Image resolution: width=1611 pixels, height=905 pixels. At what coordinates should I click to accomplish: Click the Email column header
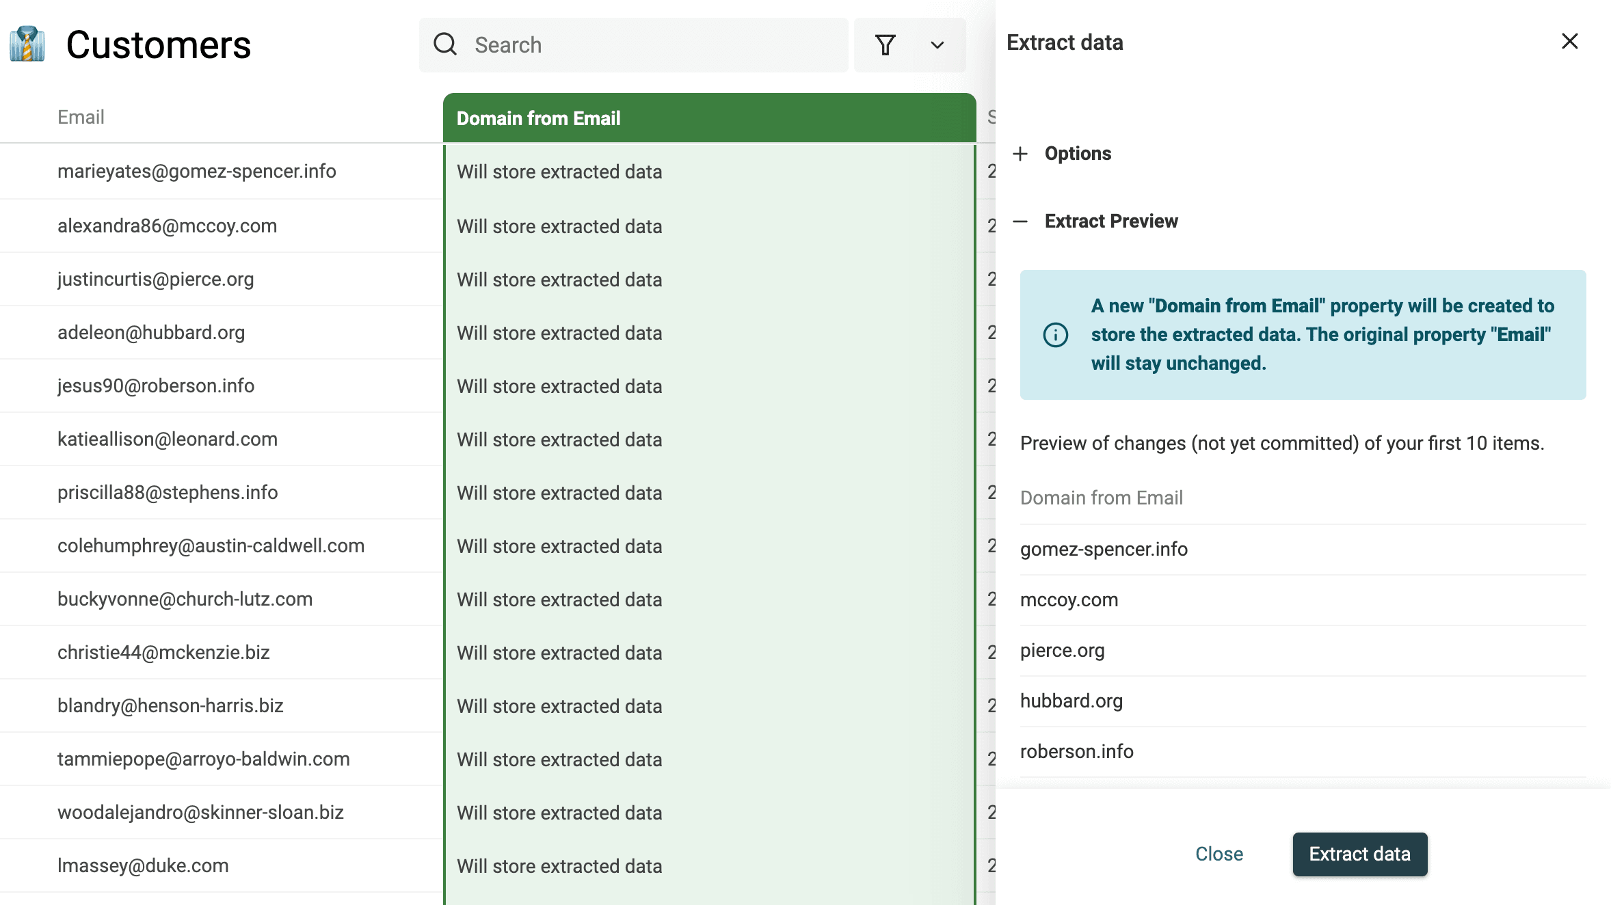(x=81, y=117)
